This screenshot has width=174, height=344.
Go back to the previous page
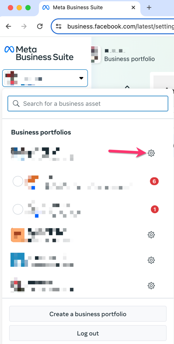click(9, 26)
